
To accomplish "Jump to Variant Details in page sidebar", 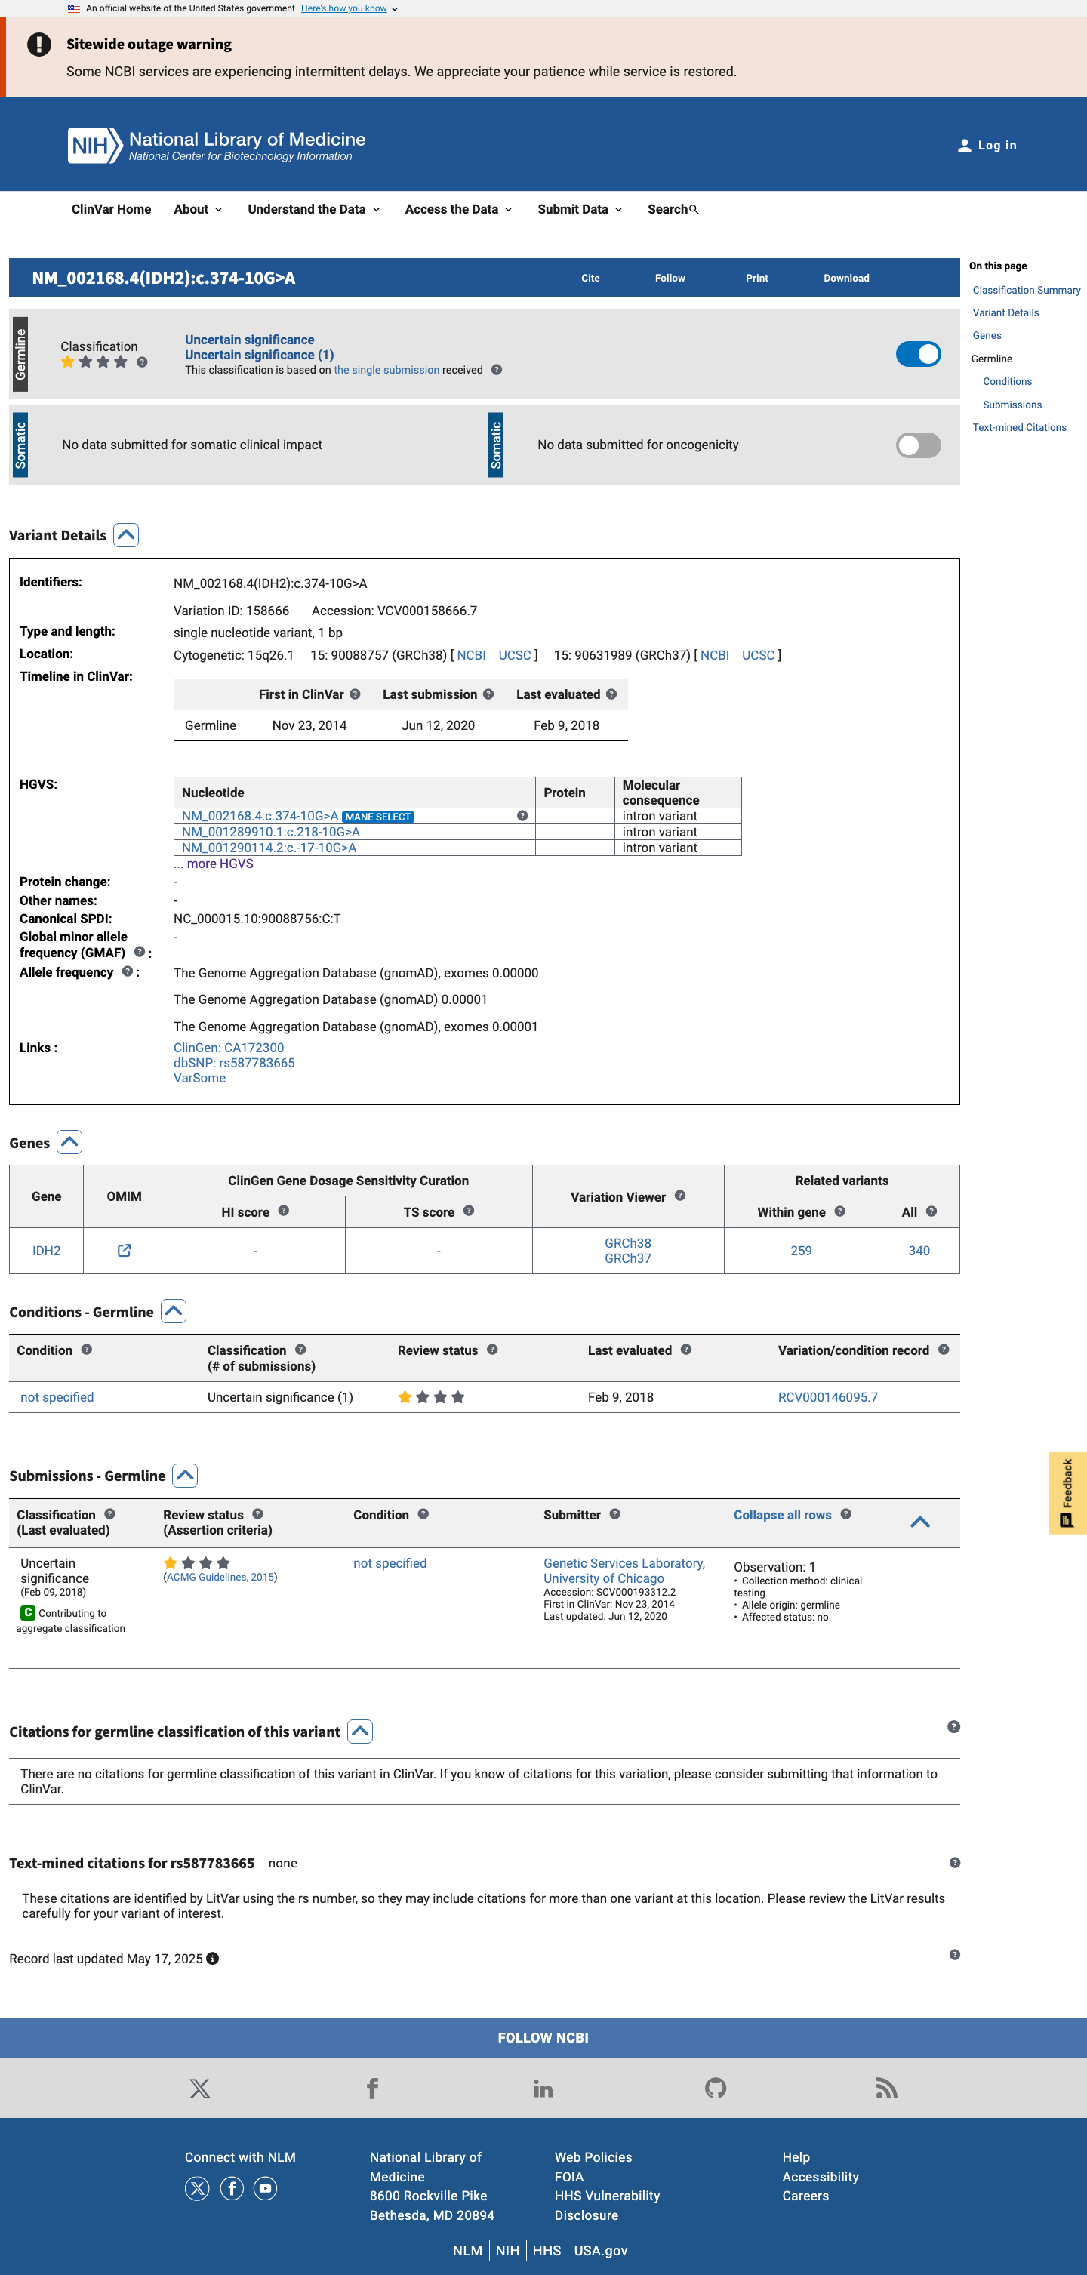I will click(x=1005, y=312).
